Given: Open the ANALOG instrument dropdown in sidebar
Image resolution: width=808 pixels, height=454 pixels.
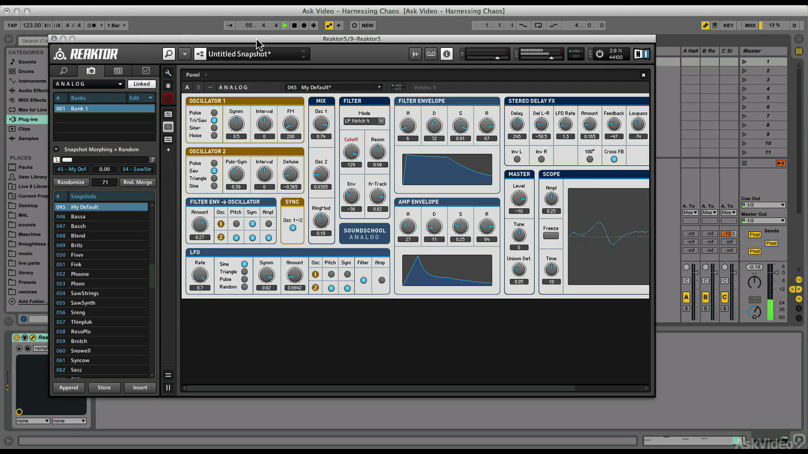Looking at the screenshot, I should tap(88, 84).
